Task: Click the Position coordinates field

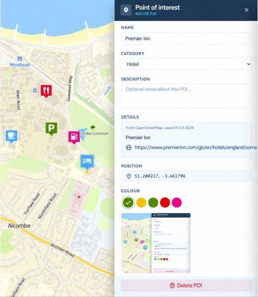Action: click(187, 176)
